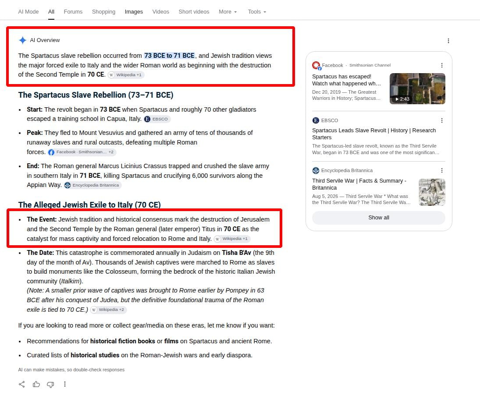Open options for Encyclopedia Britannica source

441,170
